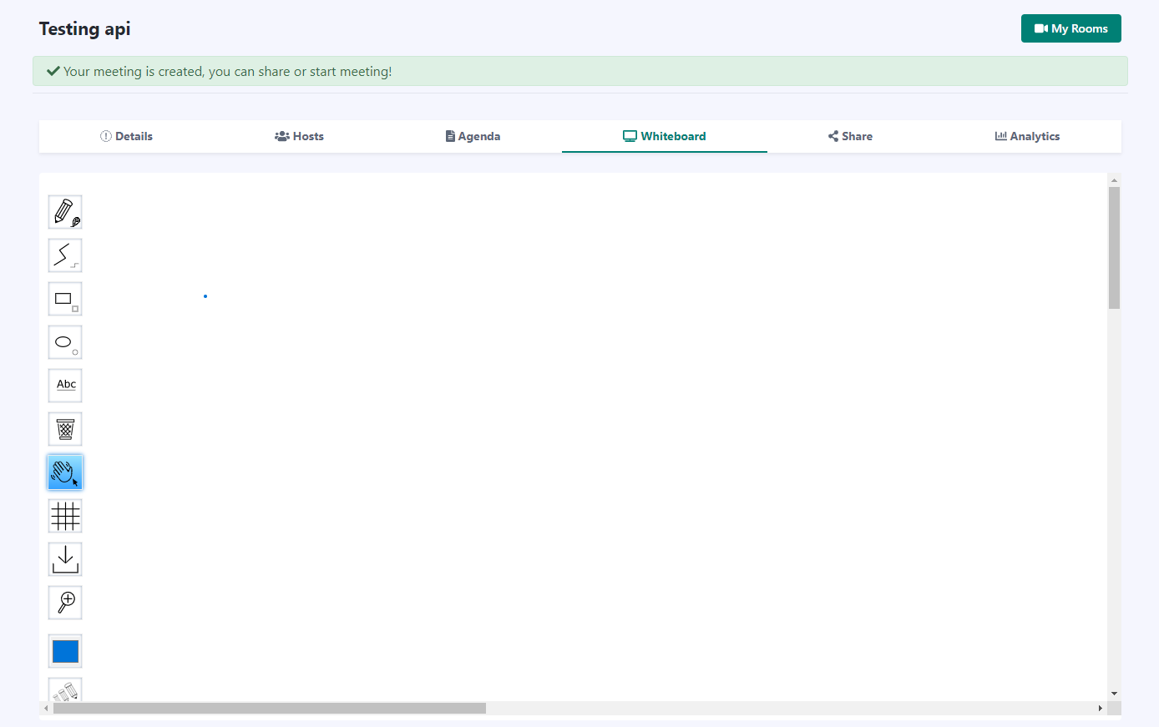Select the magnifier zoom tool

click(65, 603)
